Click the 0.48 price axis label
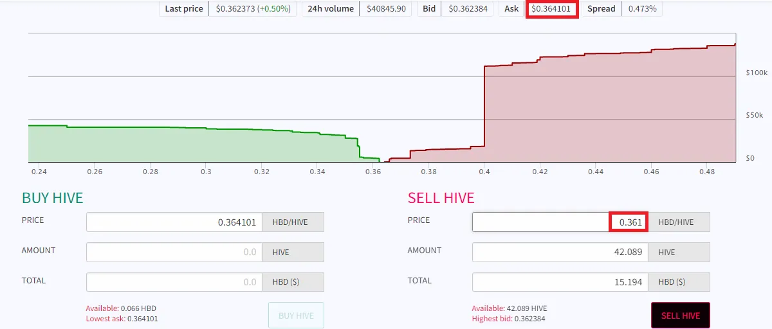Image resolution: width=772 pixels, height=329 pixels. (706, 172)
